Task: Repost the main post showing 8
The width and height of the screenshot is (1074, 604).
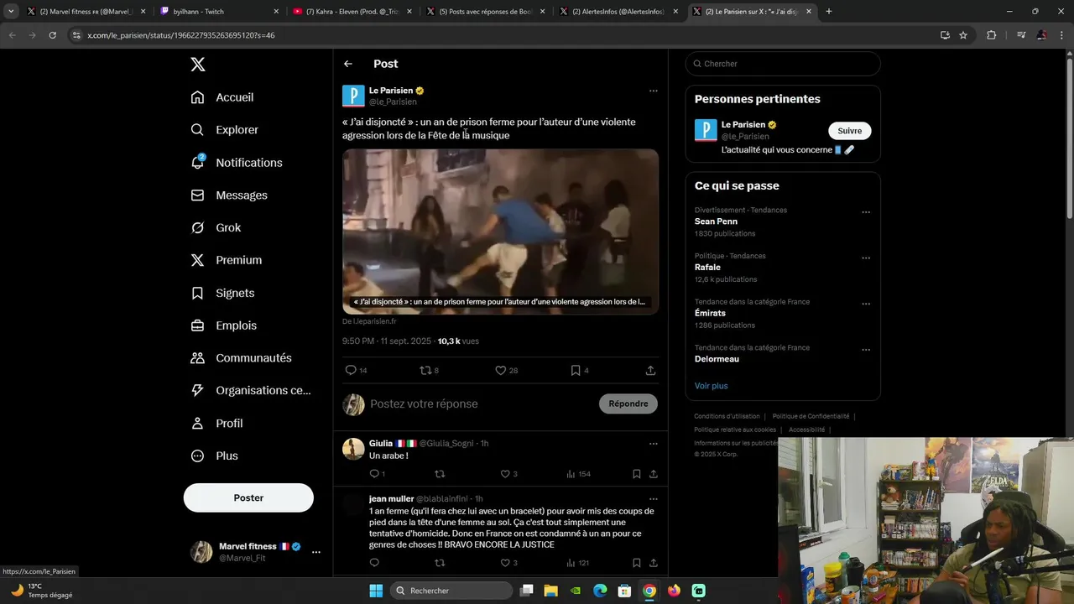Action: click(429, 370)
